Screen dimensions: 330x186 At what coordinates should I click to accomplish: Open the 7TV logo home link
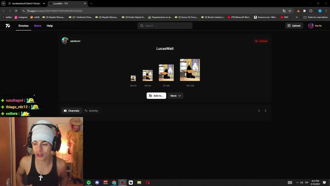[8, 26]
